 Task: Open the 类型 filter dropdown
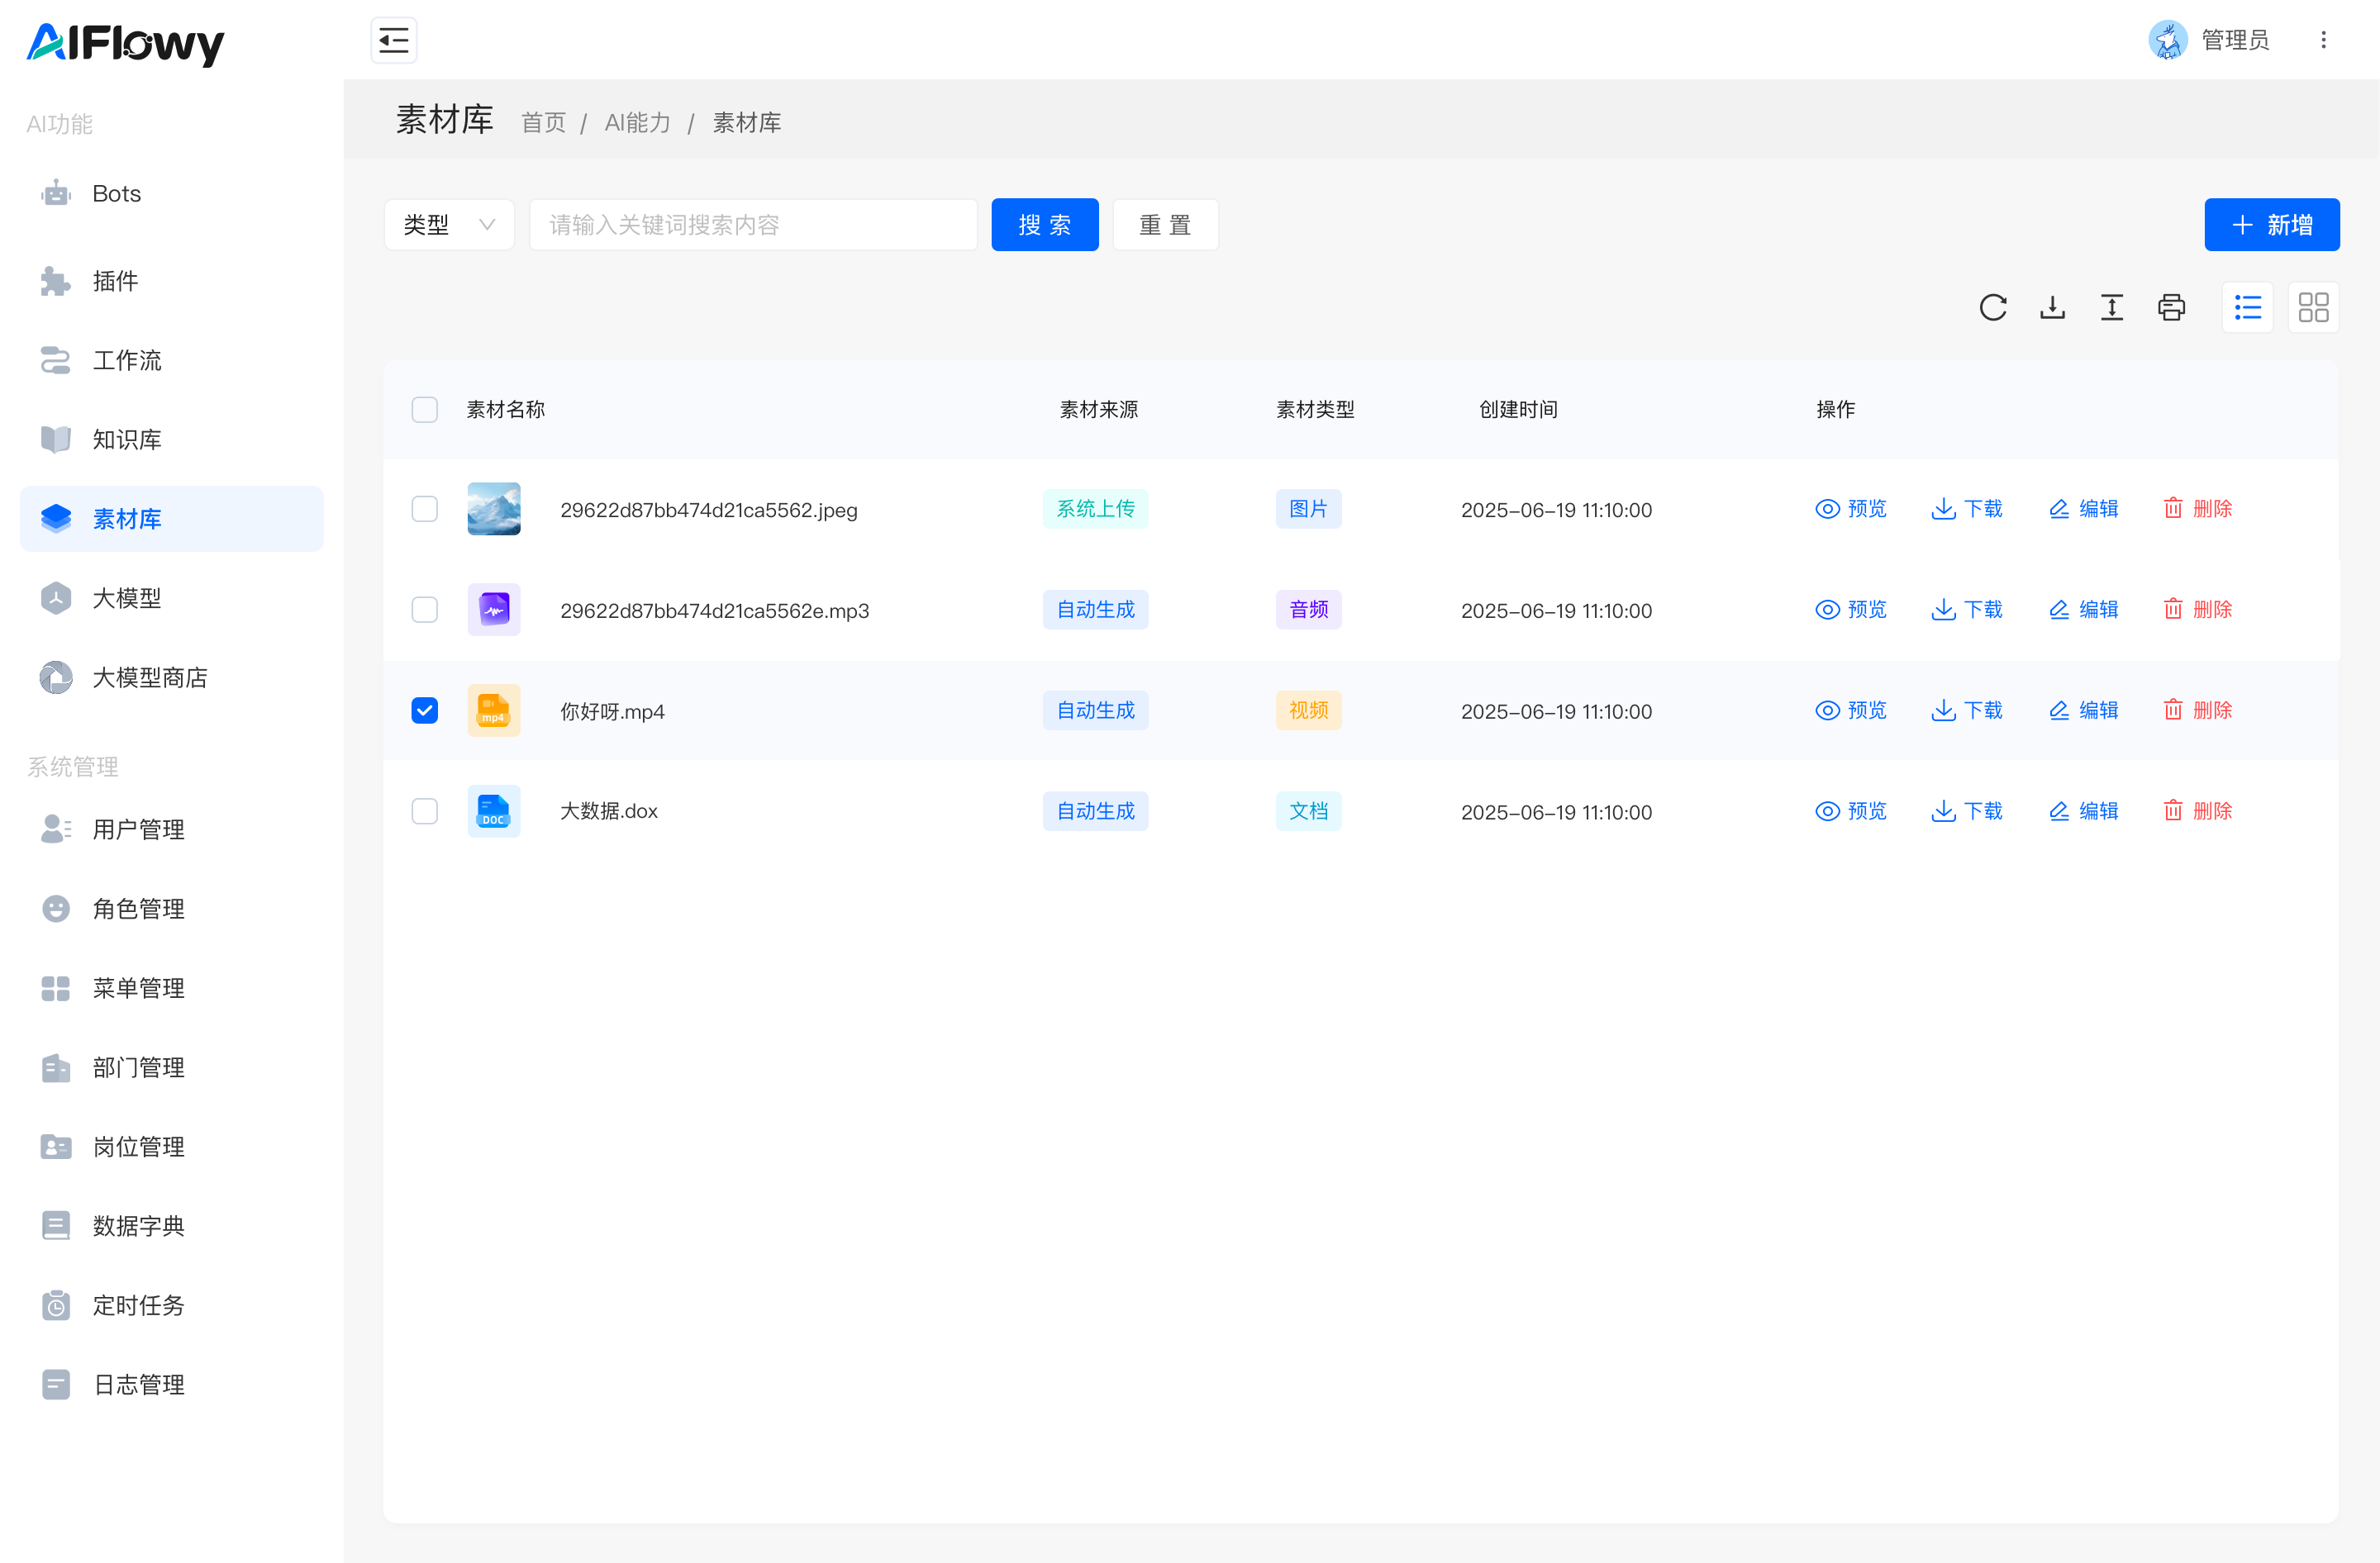pos(448,224)
